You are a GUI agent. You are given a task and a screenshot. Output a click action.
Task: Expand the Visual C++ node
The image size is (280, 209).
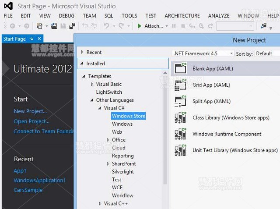(100, 203)
